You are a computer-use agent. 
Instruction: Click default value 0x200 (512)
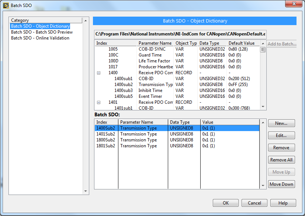239,79
